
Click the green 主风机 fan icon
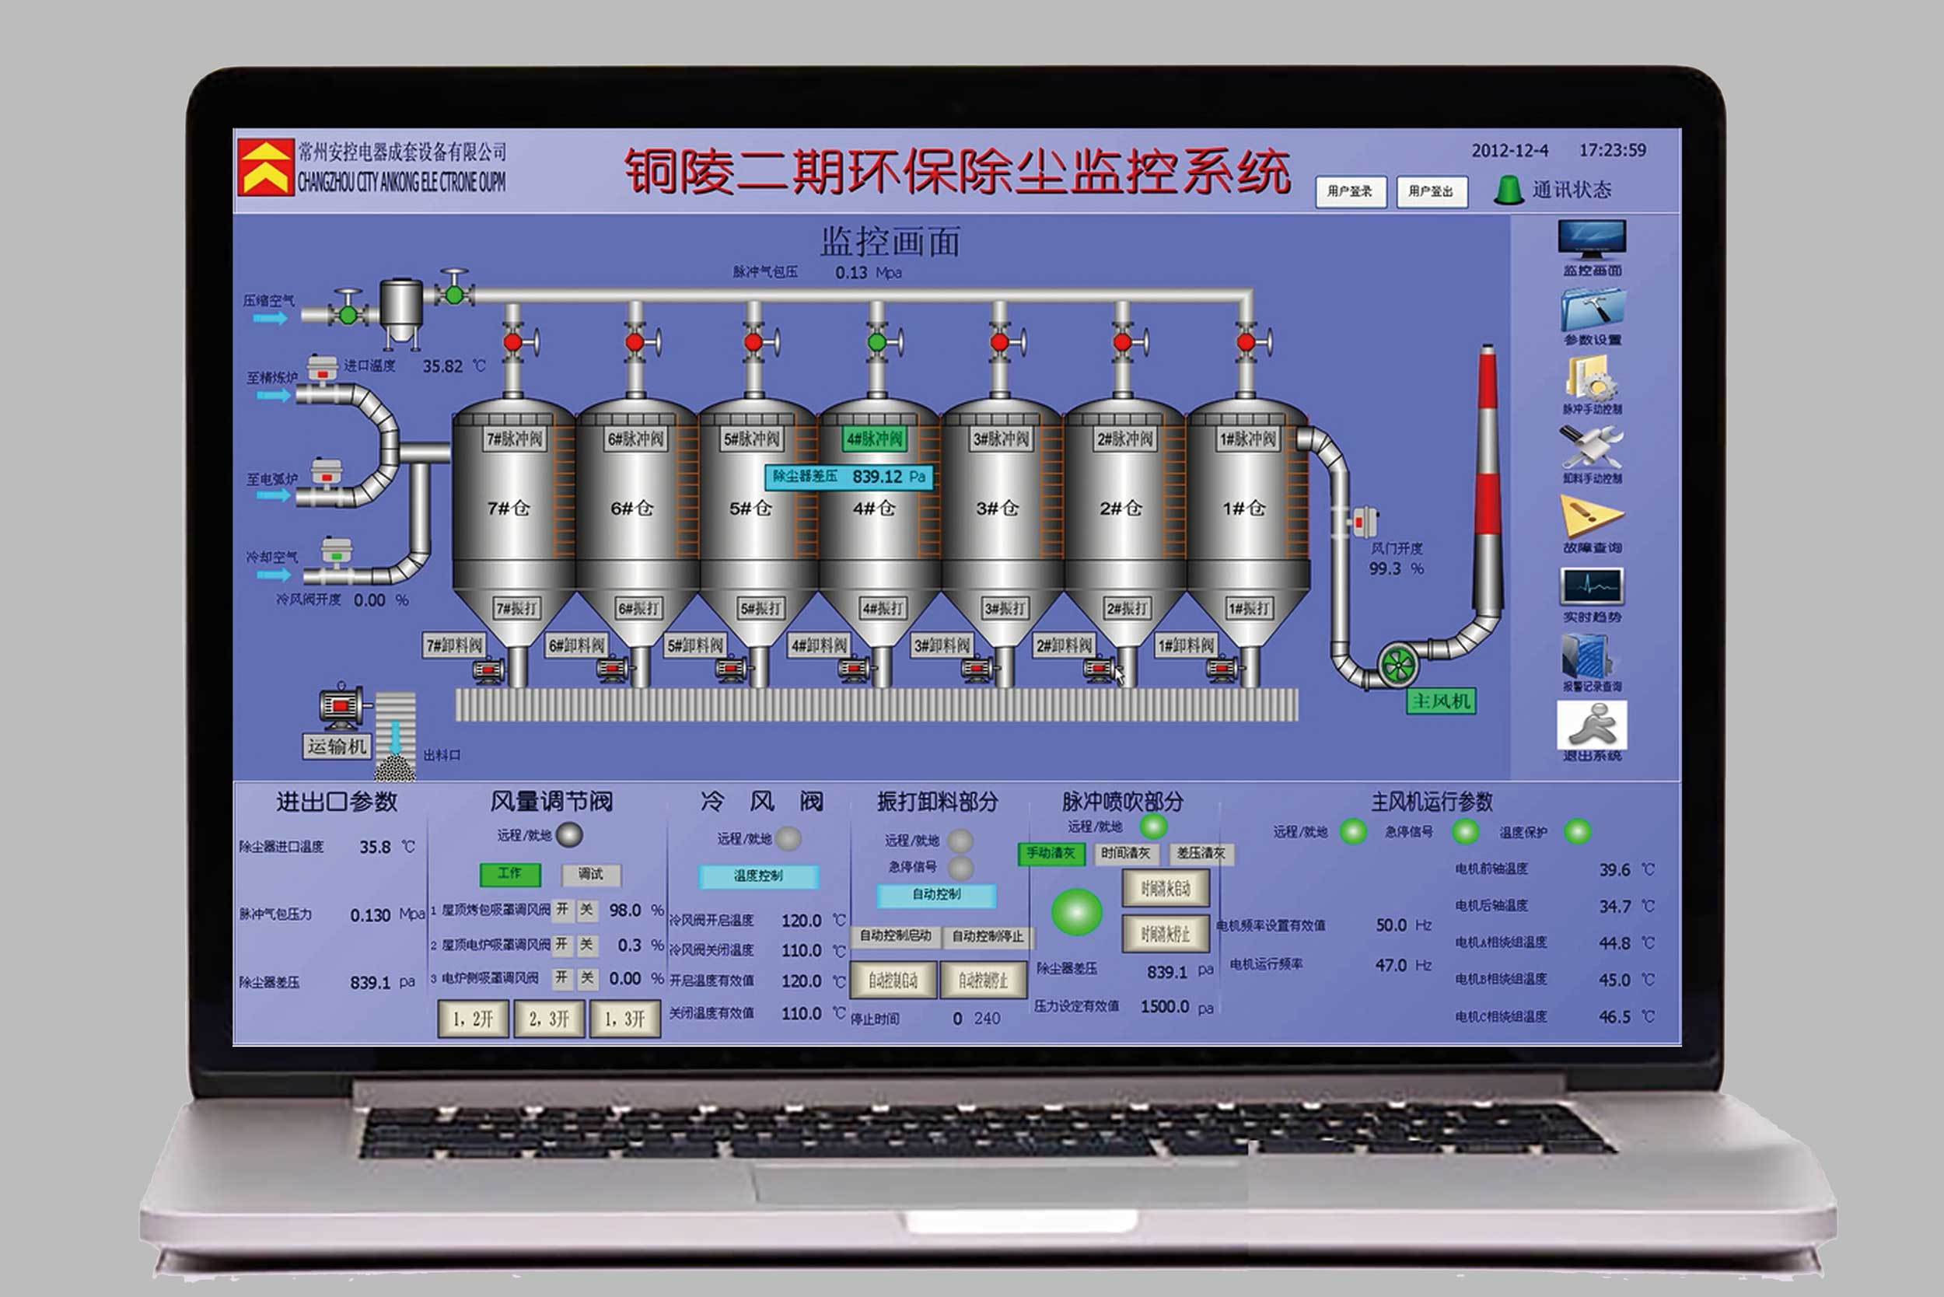[1398, 664]
